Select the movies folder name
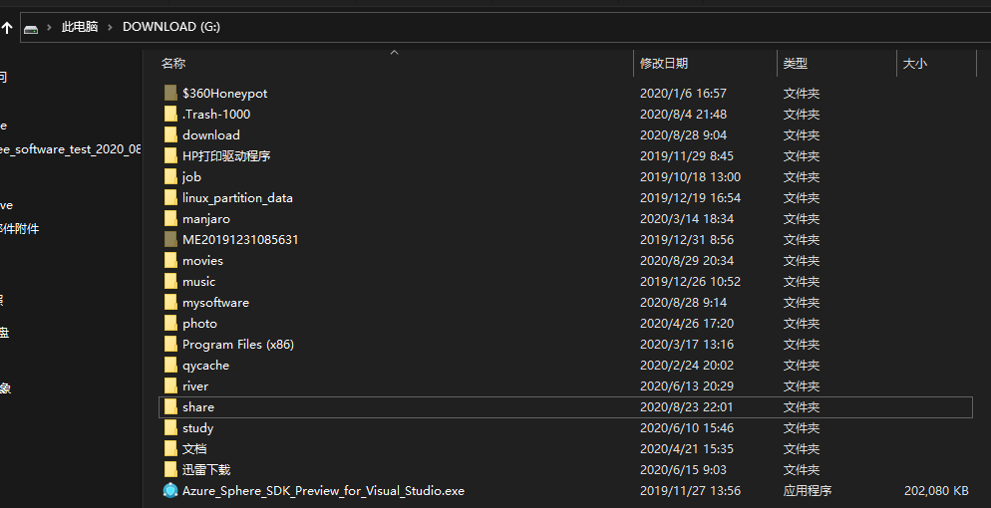This screenshot has height=508, width=991. pyautogui.click(x=202, y=261)
